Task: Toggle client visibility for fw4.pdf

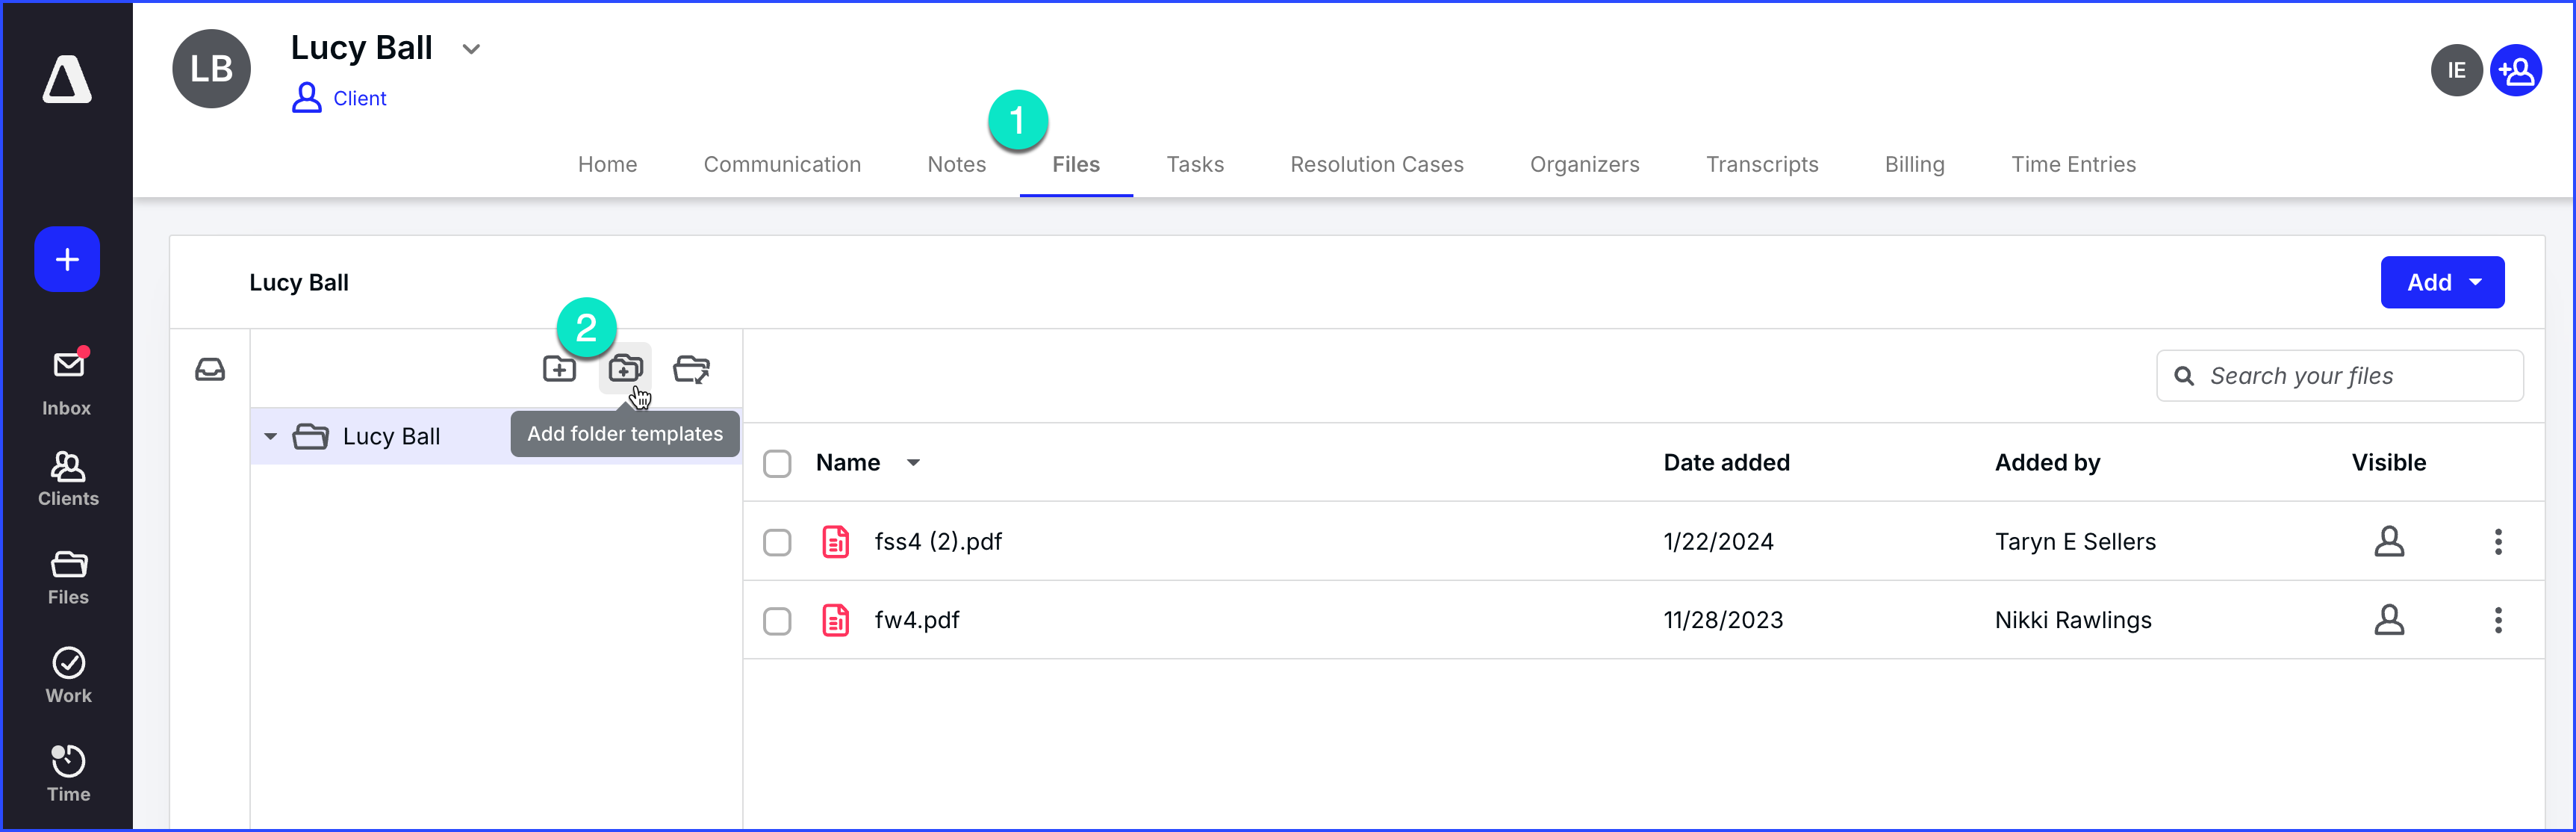Action: point(2389,621)
